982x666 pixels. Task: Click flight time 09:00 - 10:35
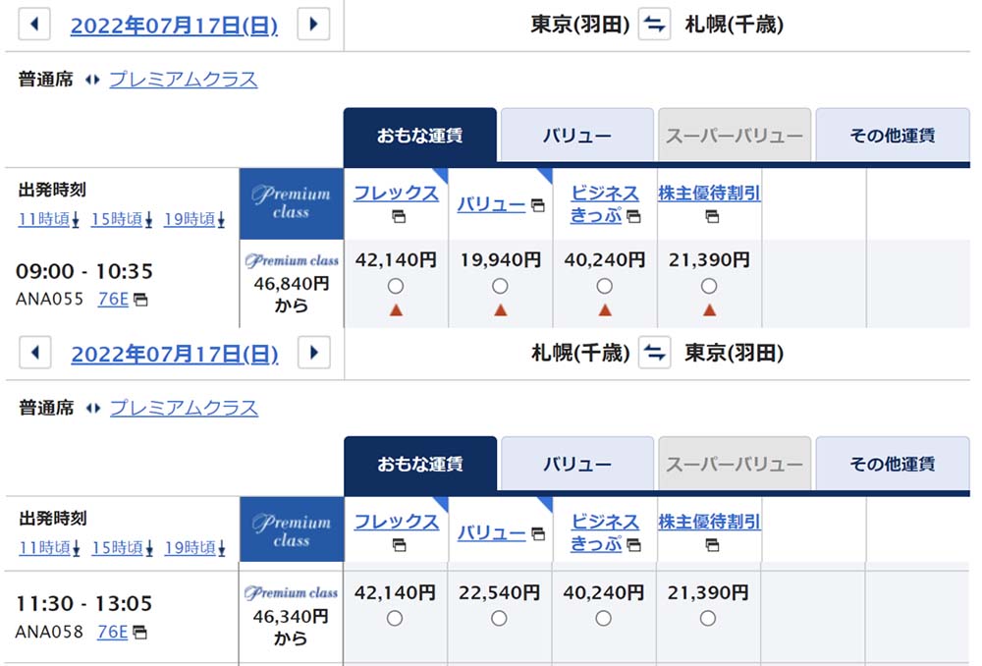pyautogui.click(x=83, y=271)
